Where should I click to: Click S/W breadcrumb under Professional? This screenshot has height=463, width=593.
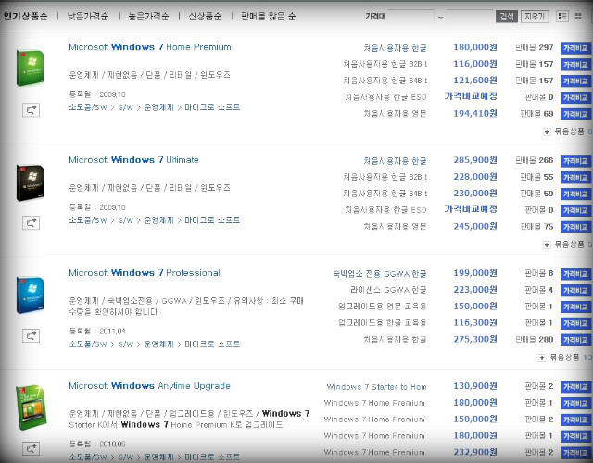point(126,344)
